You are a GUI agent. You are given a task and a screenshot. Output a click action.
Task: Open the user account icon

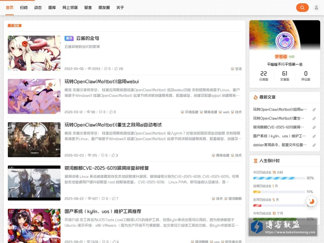click(x=316, y=8)
